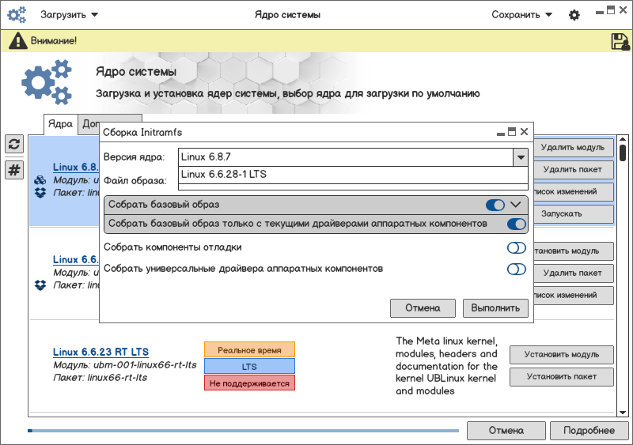Enable universal hardware drivers toggle
Screen dimensions: 633x445
coord(516,269)
